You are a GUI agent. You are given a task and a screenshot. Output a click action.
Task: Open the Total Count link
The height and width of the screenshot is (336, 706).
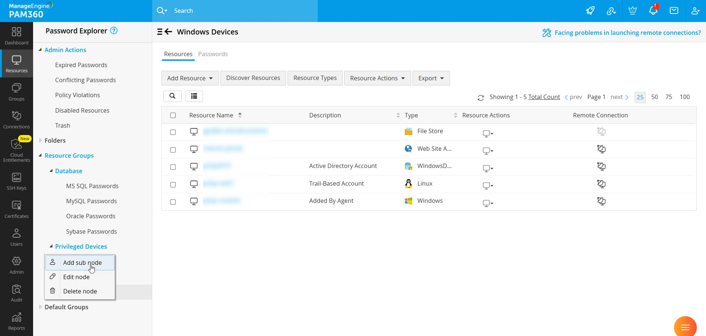[x=544, y=97]
